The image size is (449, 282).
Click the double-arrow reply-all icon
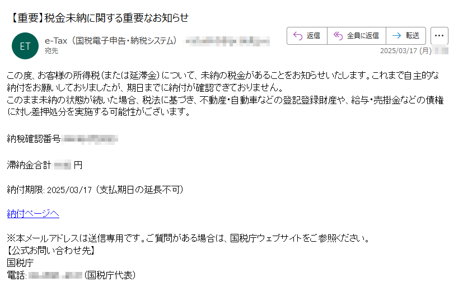pos(338,36)
